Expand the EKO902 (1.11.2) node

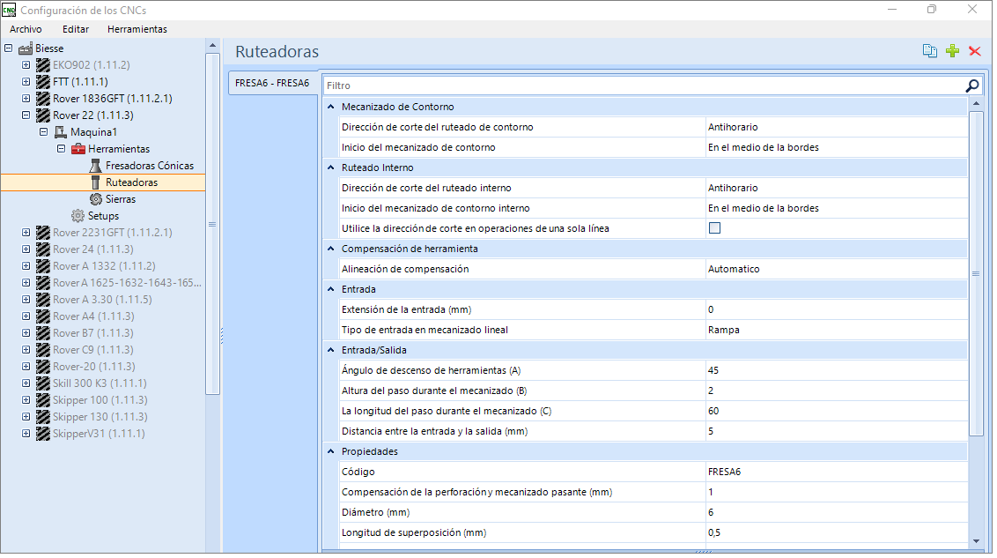tap(26, 65)
